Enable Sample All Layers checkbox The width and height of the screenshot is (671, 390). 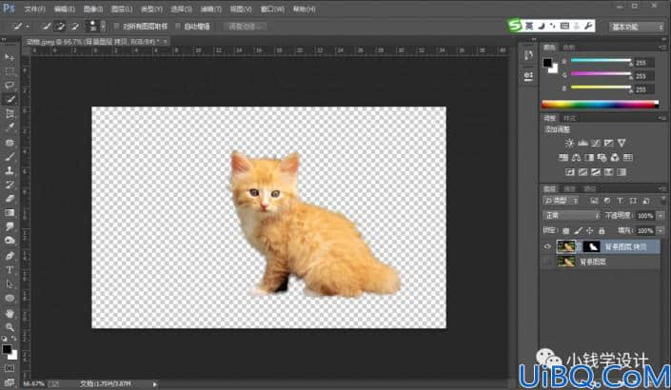pyautogui.click(x=116, y=27)
